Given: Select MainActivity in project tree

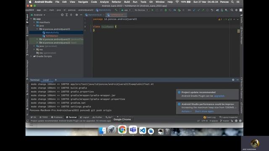Looking at the screenshot, I should pos(52,33).
